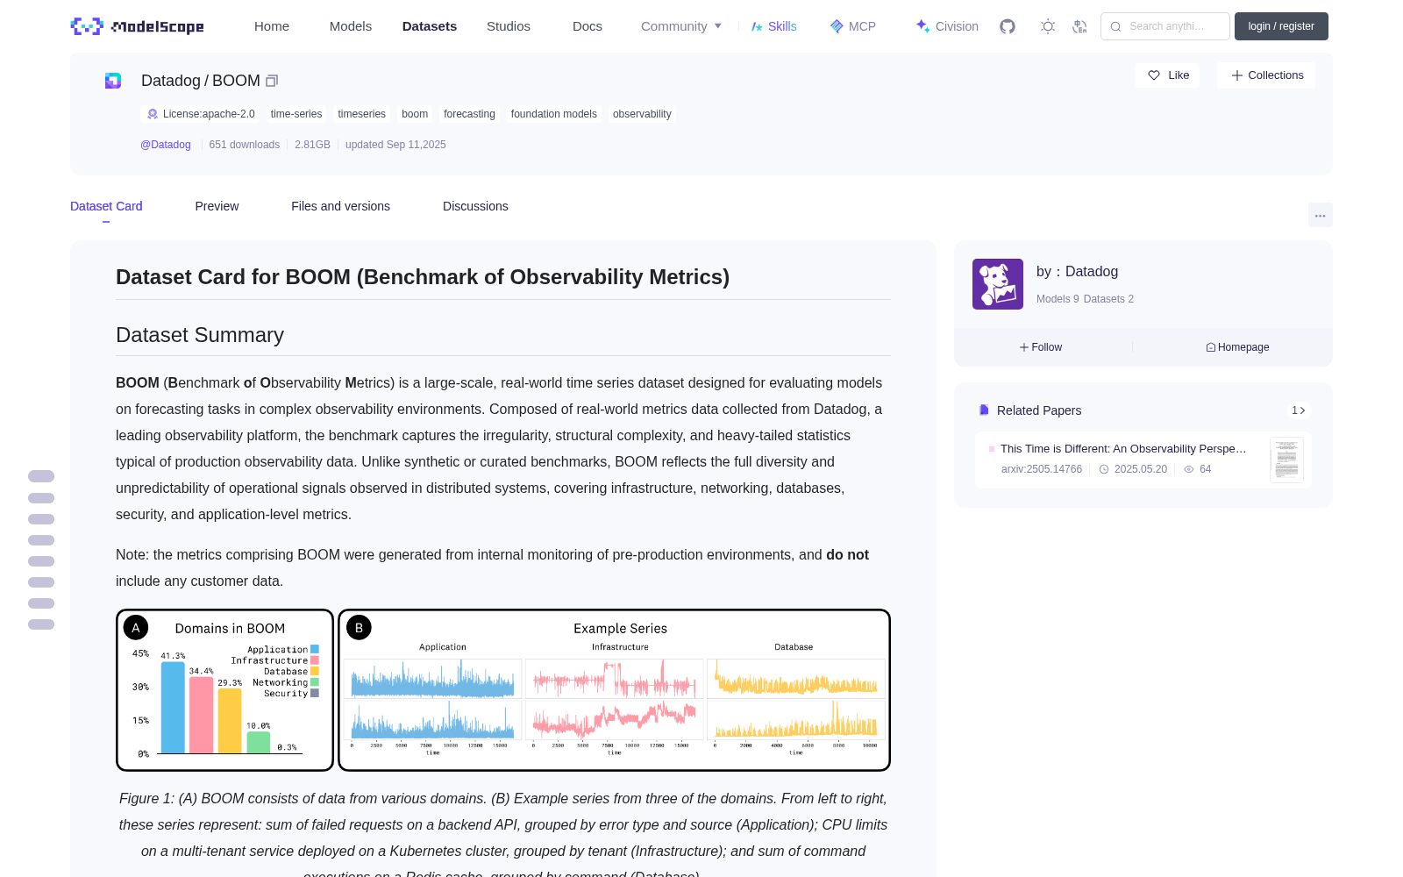
Task: Open the 'This Time is Different' paper
Action: coord(1123,448)
